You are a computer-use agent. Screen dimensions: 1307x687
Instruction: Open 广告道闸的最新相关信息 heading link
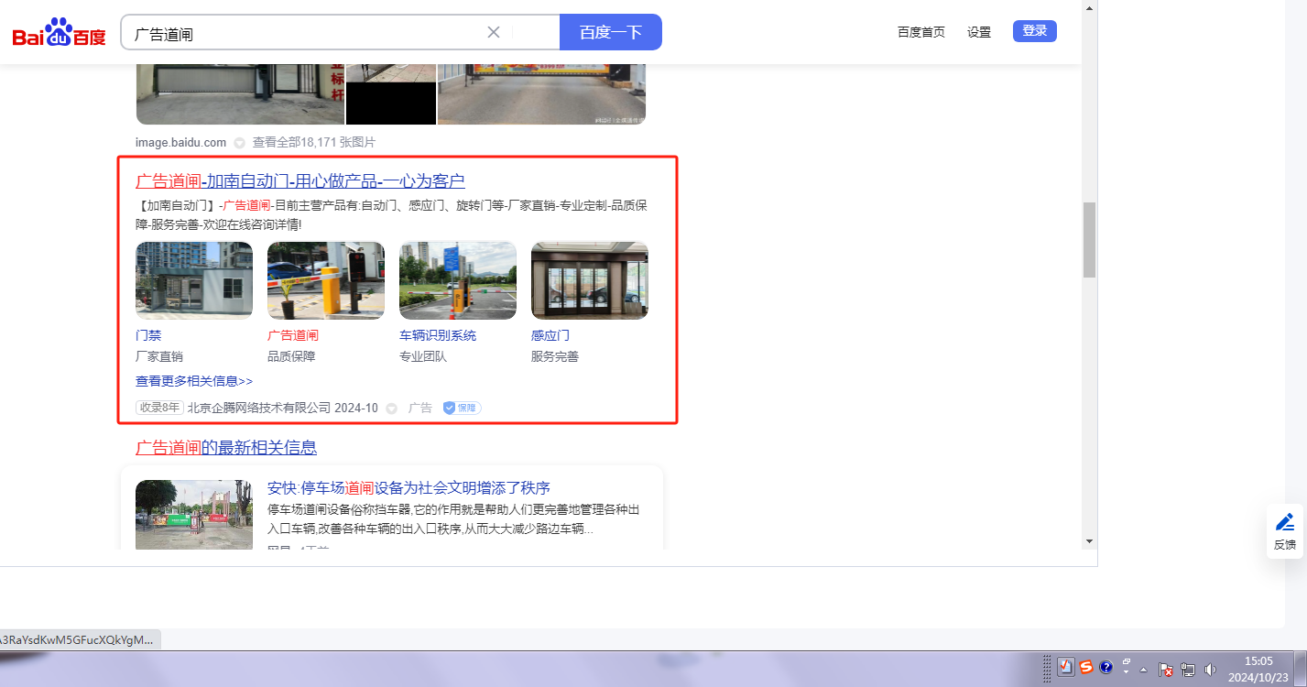pos(226,448)
